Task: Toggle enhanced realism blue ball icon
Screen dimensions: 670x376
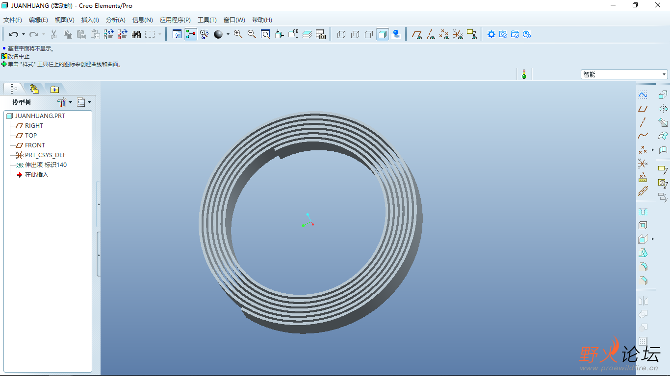Action: point(396,34)
